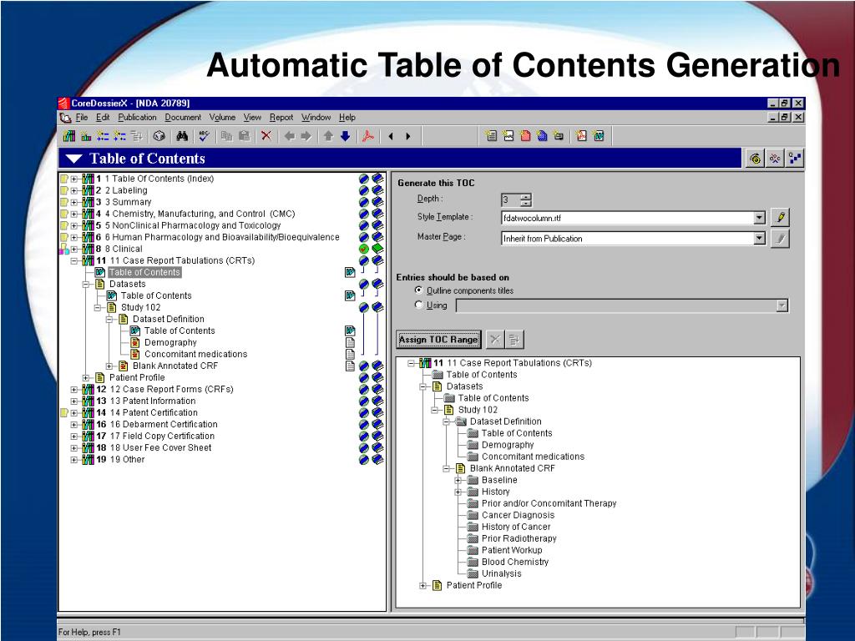The height and width of the screenshot is (641, 855).
Task: Click the green checkmark status icon for 8 Clinical
Action: click(364, 249)
